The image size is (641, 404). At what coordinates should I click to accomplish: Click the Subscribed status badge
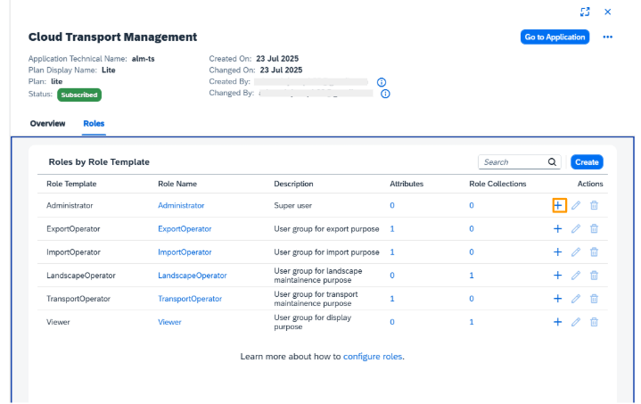pyautogui.click(x=79, y=95)
